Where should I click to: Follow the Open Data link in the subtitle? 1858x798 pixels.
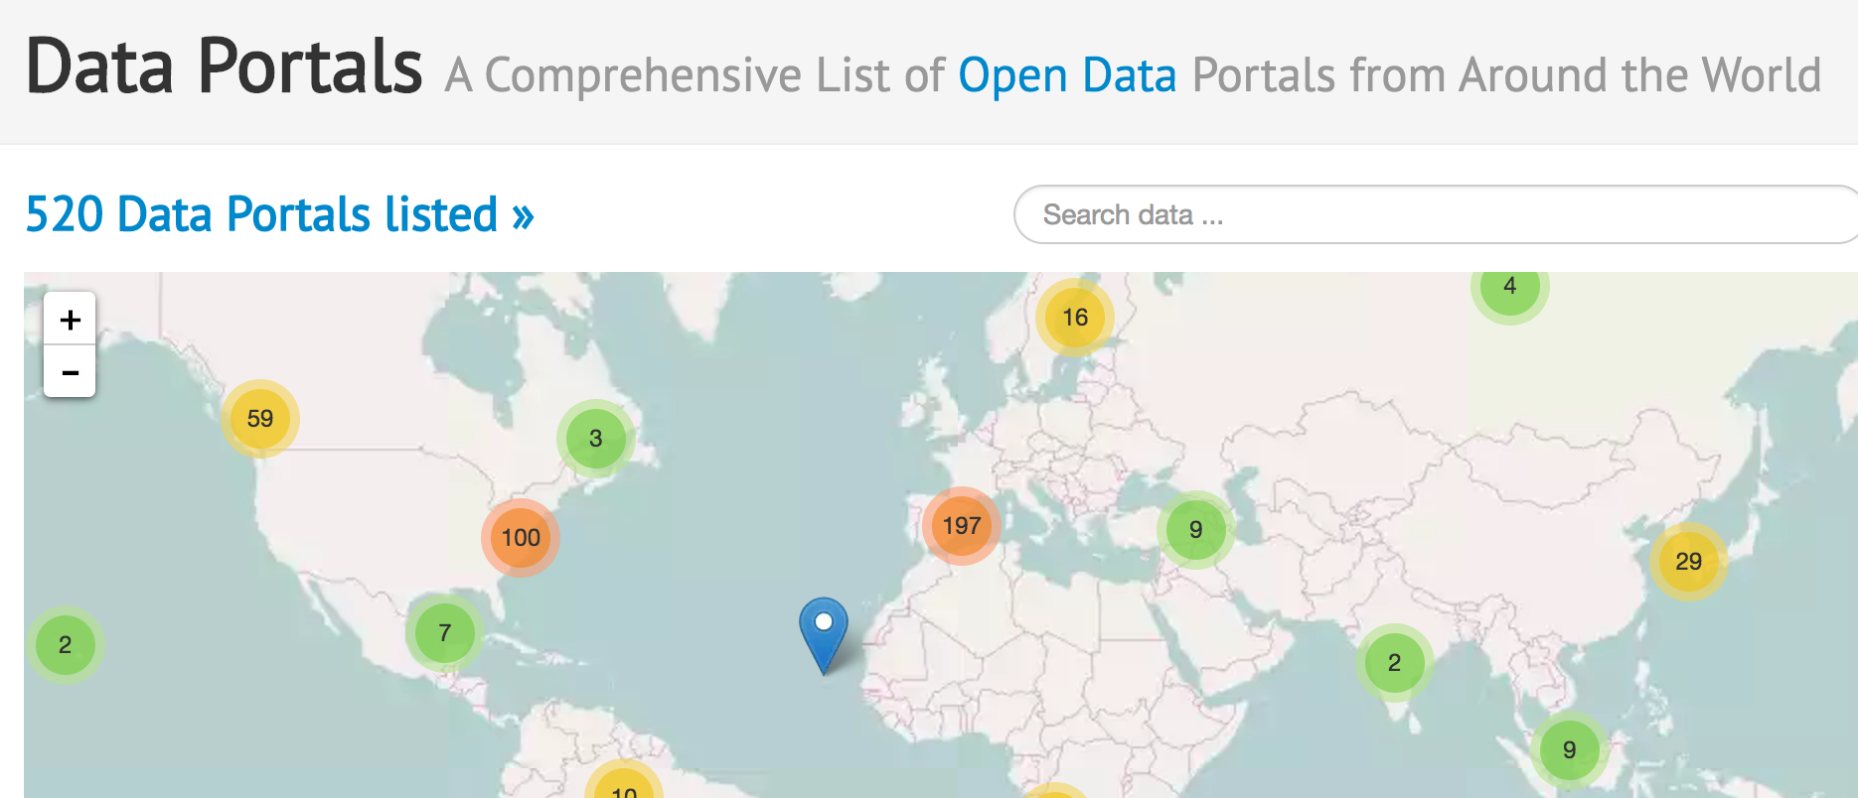point(1067,75)
